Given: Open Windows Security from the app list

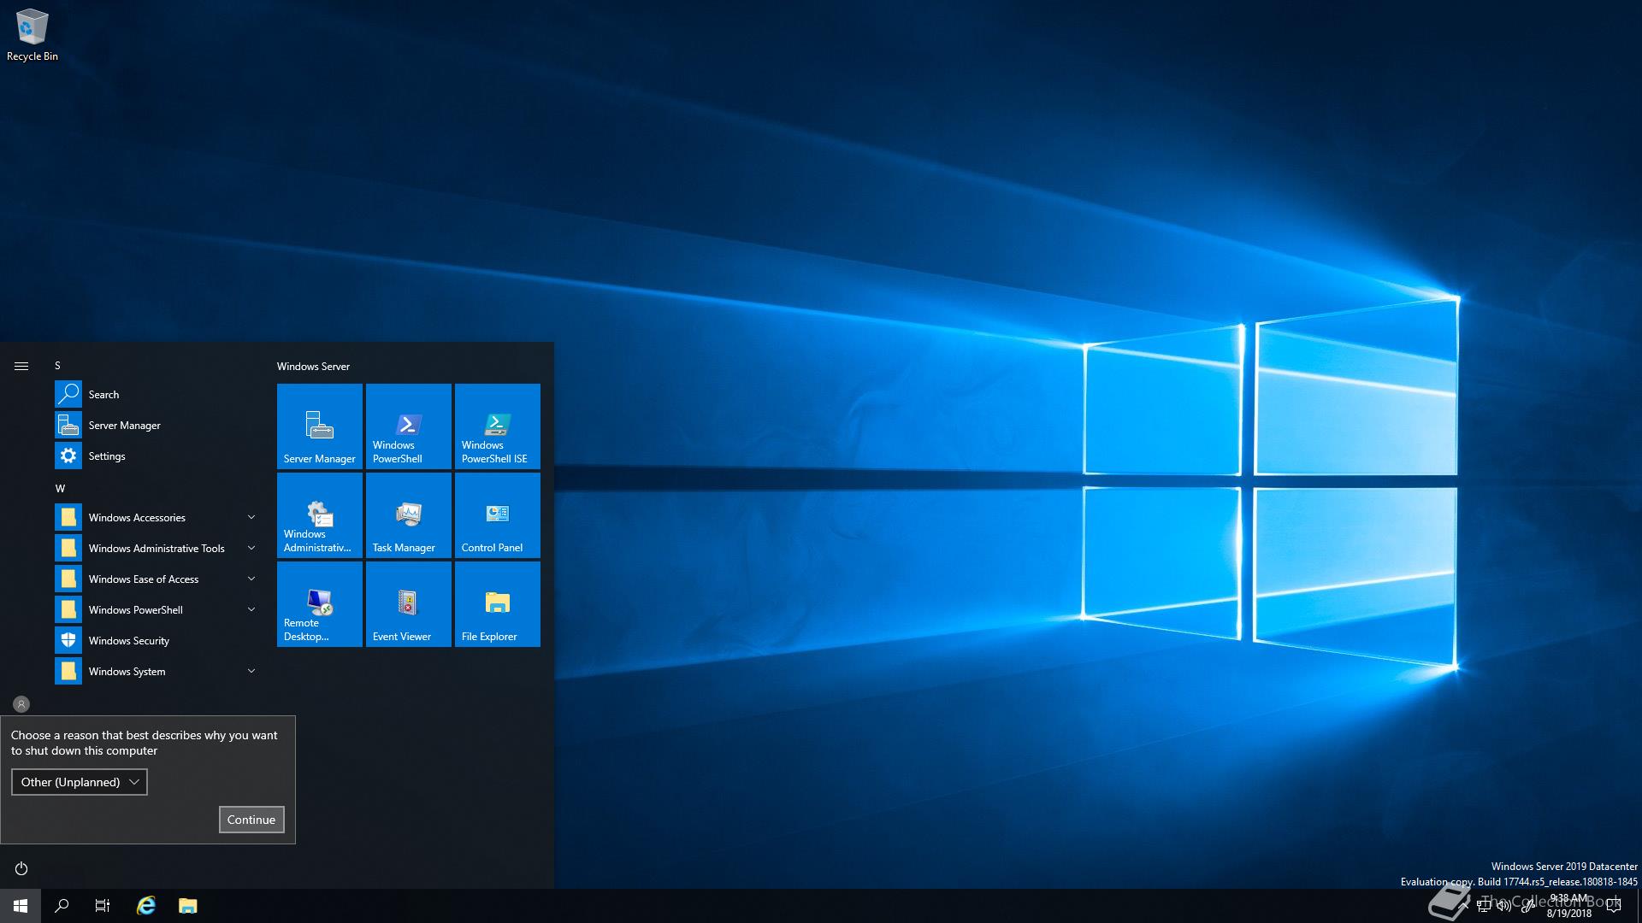Looking at the screenshot, I should [128, 640].
